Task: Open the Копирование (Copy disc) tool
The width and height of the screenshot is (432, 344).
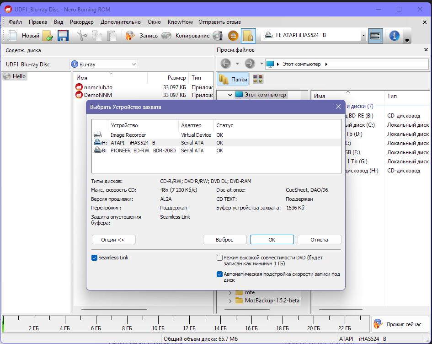Action: tap(167, 35)
